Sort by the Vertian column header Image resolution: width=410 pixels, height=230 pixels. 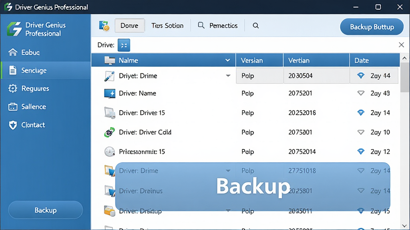pyautogui.click(x=316, y=60)
